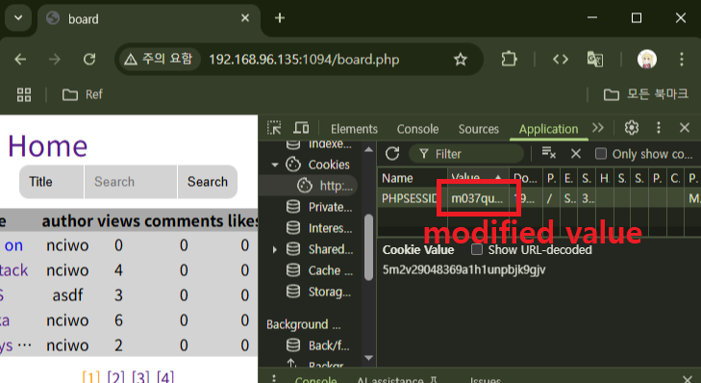Toggle the Show URL-decoded checkbox

click(477, 249)
